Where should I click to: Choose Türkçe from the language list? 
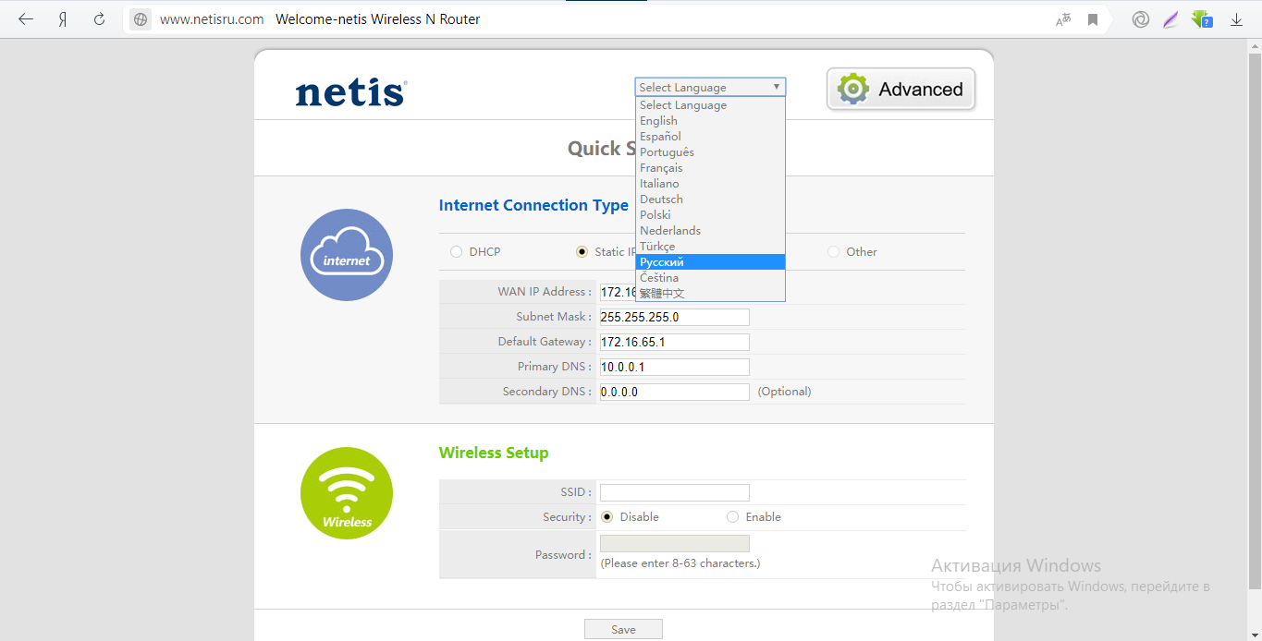[710, 247]
